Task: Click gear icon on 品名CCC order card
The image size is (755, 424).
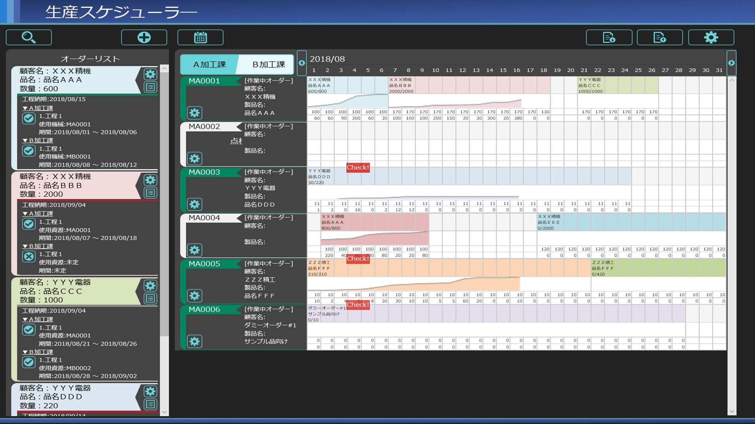Action: (x=150, y=285)
